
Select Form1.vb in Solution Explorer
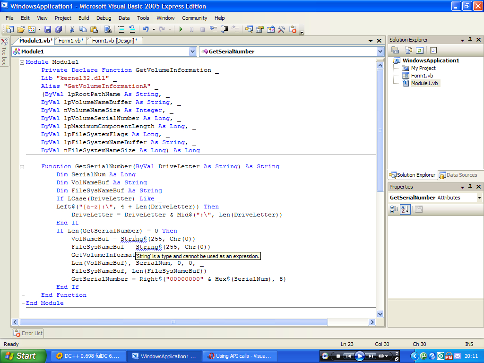422,76
